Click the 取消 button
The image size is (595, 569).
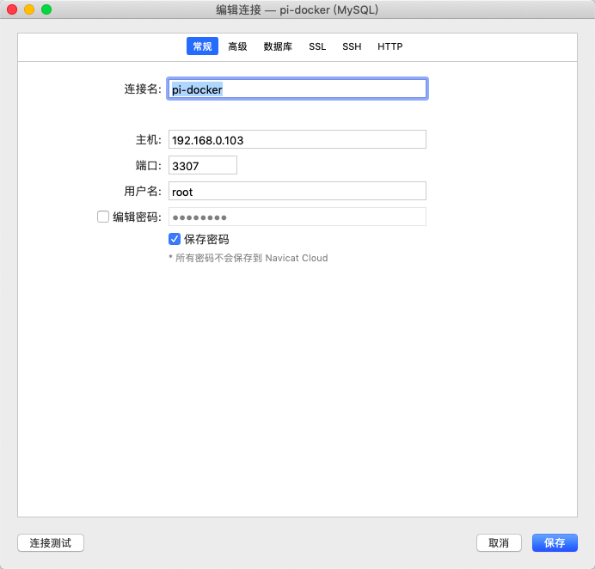499,542
